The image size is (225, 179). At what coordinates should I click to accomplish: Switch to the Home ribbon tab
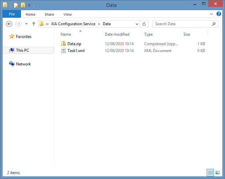coord(30,14)
